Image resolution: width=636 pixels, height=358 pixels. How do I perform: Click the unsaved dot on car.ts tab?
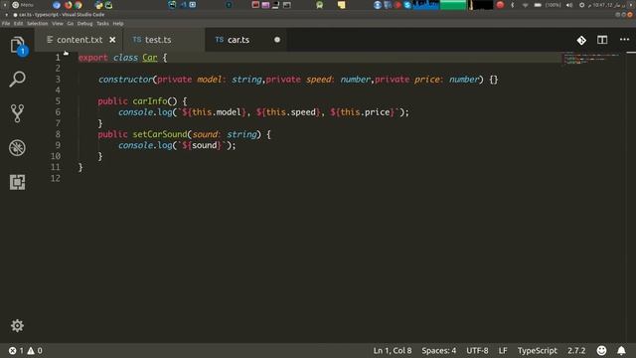277,40
